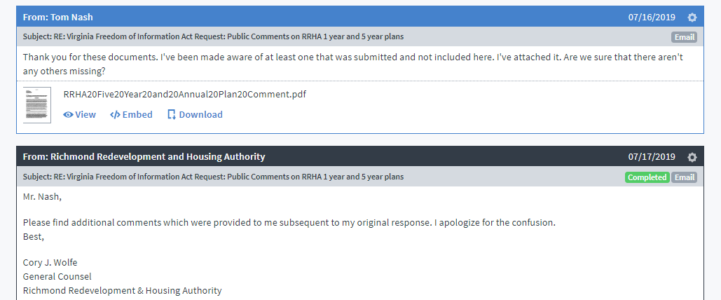Open gear settings on Richmond Housing Authority message
Image resolution: width=721 pixels, height=300 pixels.
coord(692,158)
